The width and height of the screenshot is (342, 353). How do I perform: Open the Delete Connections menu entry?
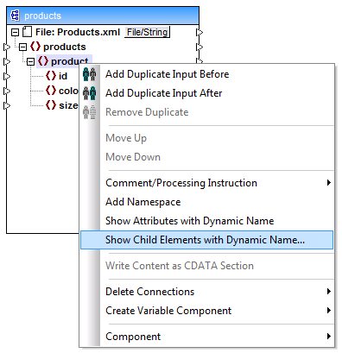coord(207,292)
